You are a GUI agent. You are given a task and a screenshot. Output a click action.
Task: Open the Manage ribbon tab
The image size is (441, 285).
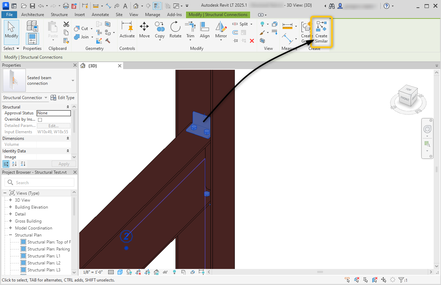pos(152,15)
